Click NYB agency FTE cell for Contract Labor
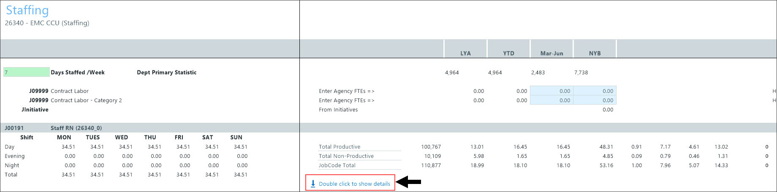This screenshot has height=192, width=777. pos(595,91)
